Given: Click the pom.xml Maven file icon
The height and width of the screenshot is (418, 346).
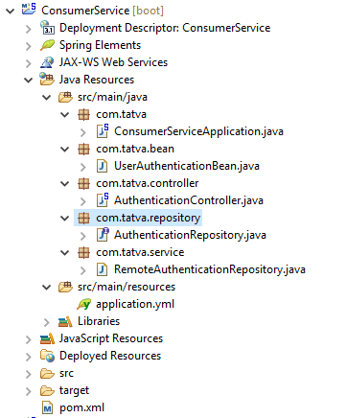Looking at the screenshot, I should pyautogui.click(x=47, y=407).
